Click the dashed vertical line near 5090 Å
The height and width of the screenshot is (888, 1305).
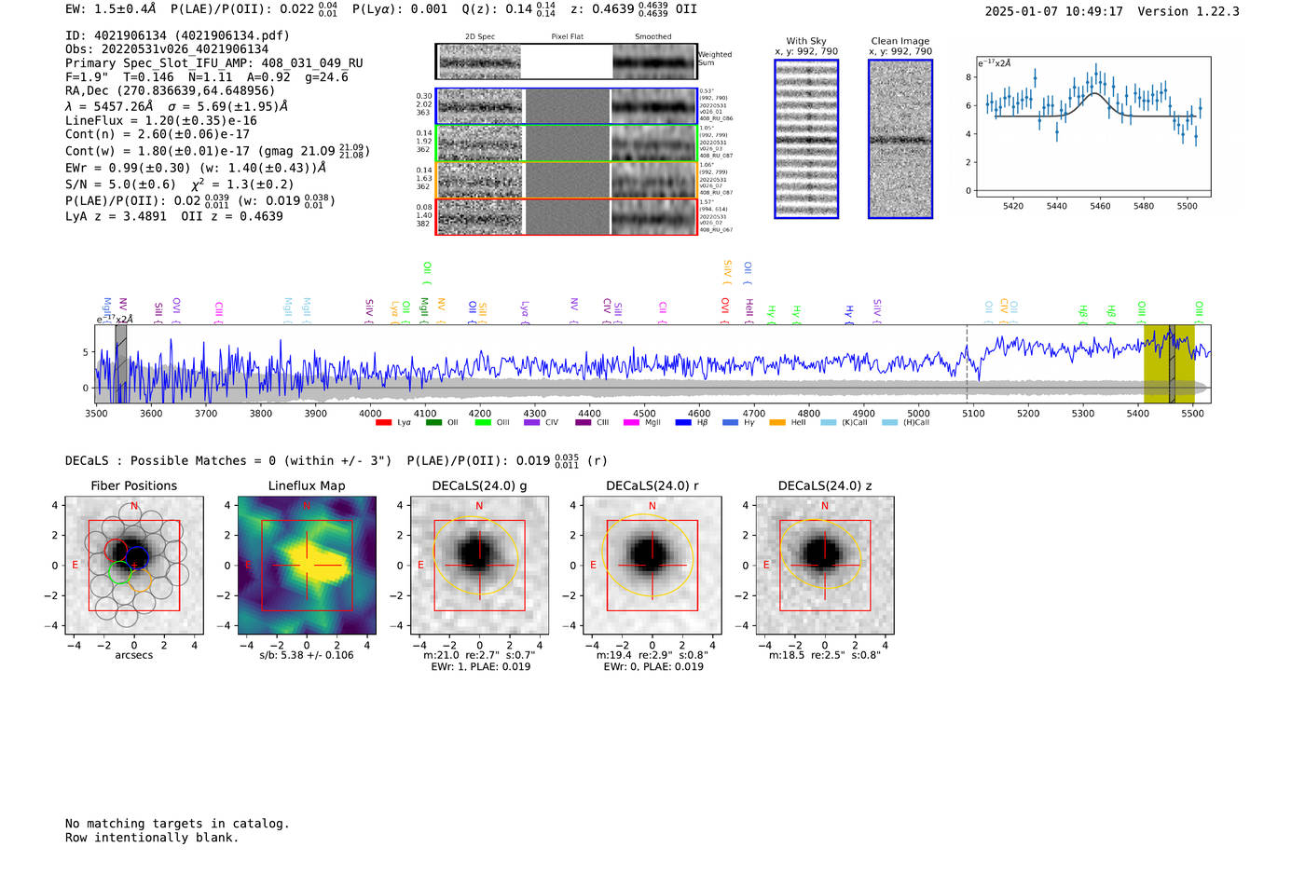click(x=967, y=364)
